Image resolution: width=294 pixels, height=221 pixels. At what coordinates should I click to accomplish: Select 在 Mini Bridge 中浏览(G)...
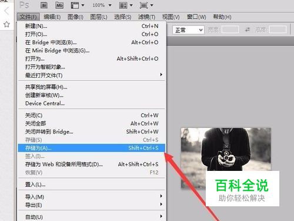[92, 51]
